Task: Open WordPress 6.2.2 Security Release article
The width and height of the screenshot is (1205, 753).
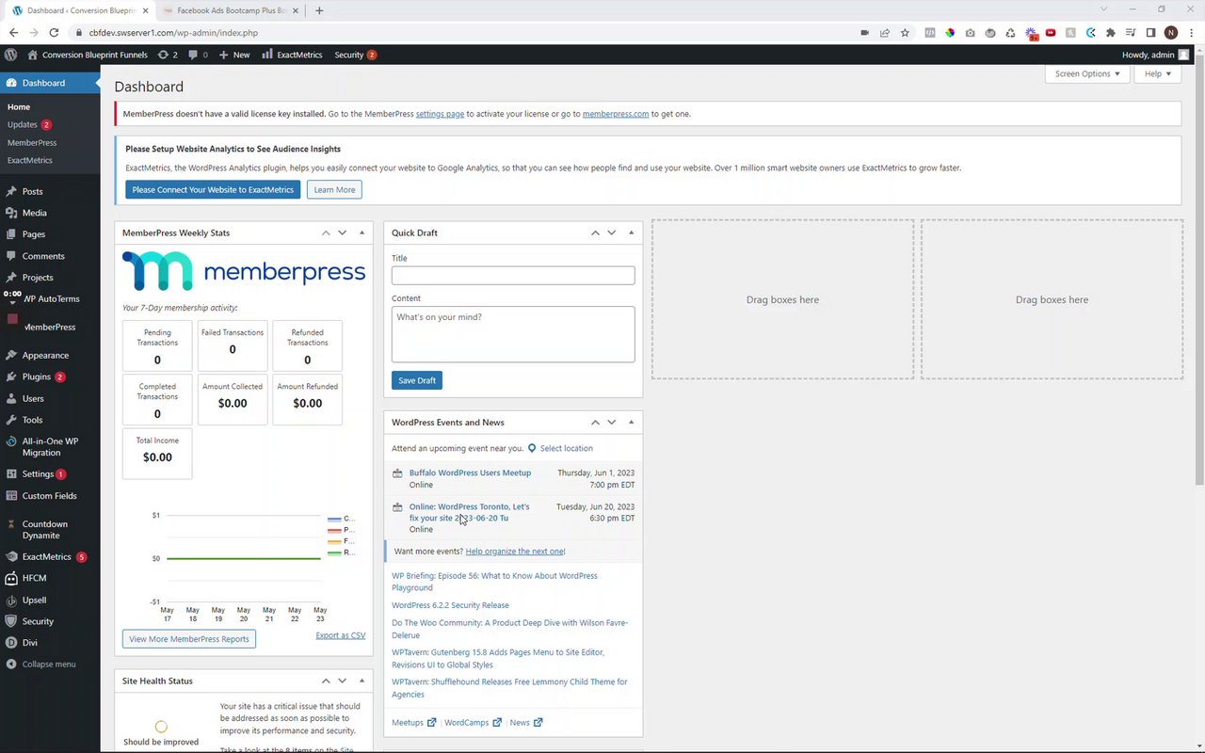Action: tap(450, 605)
